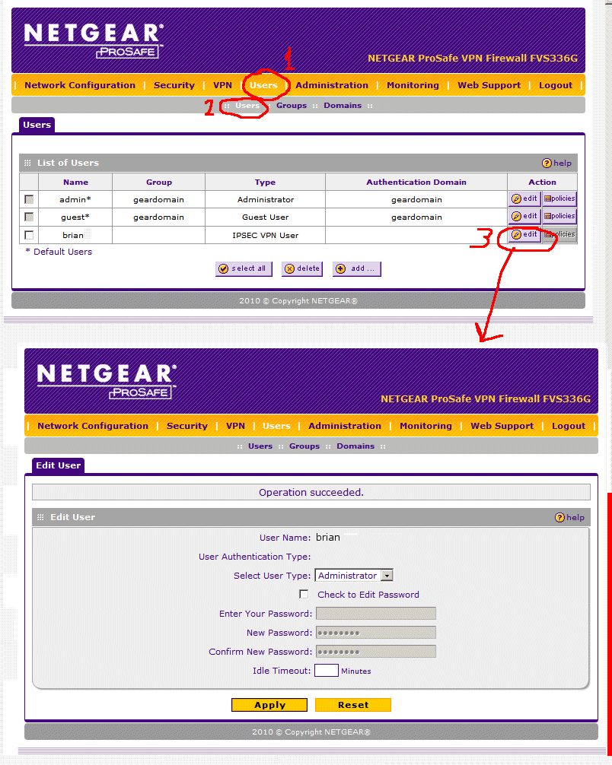Open Monitoring on the Edit User page

(x=426, y=426)
